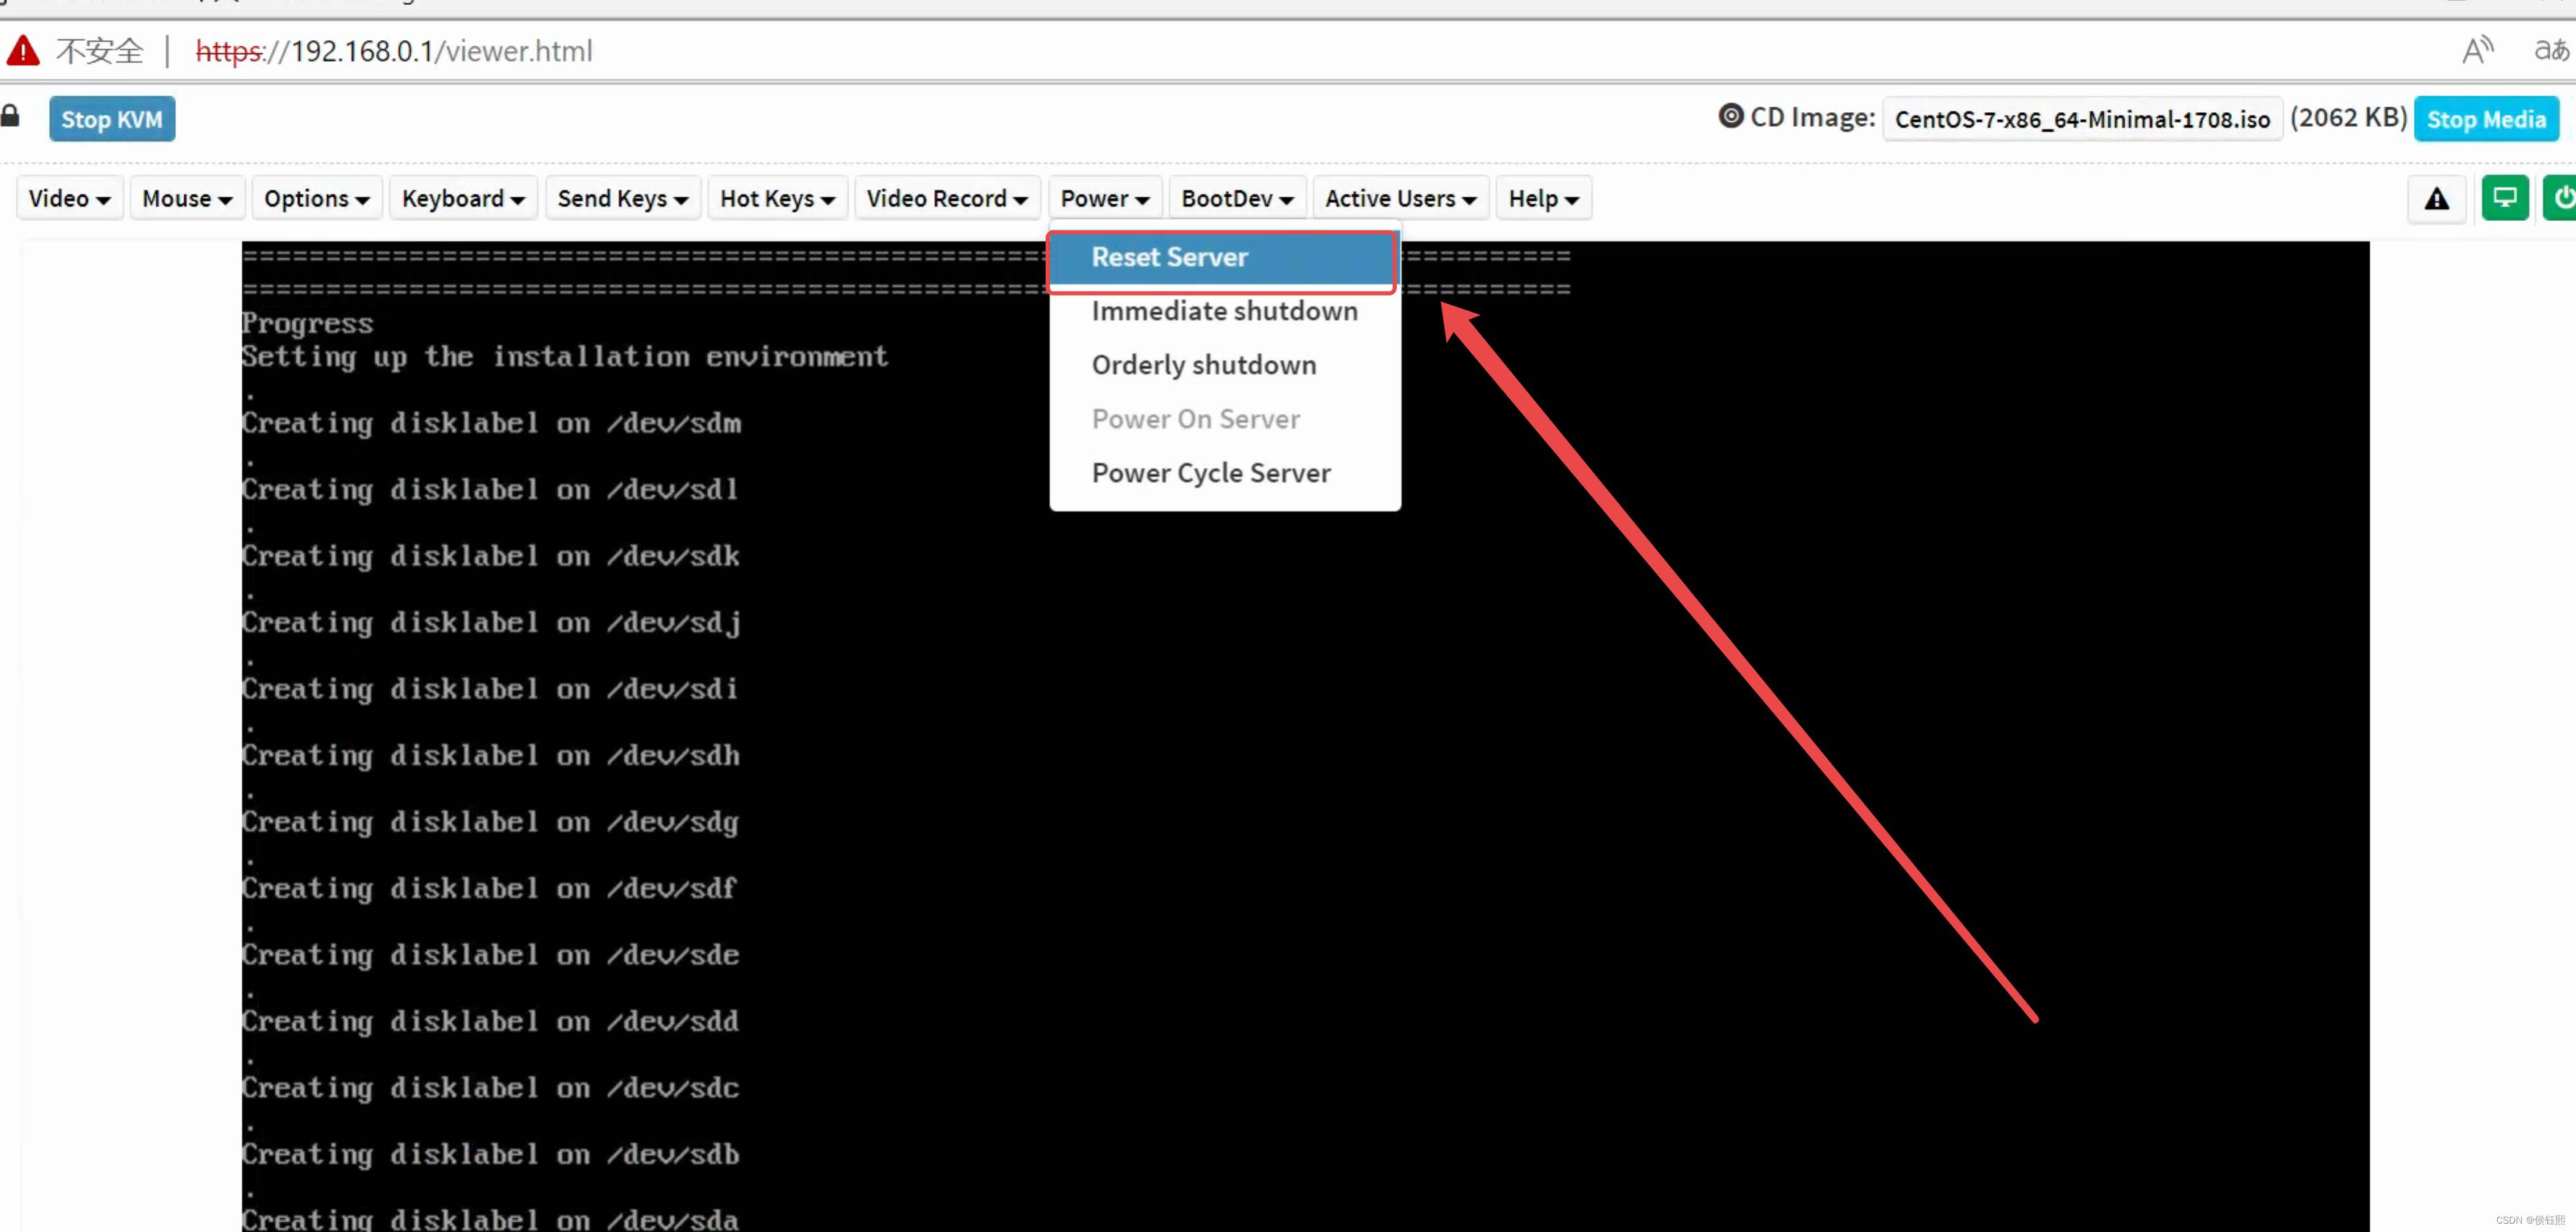
Task: Click the red insecure site warning icon
Action: [22, 50]
